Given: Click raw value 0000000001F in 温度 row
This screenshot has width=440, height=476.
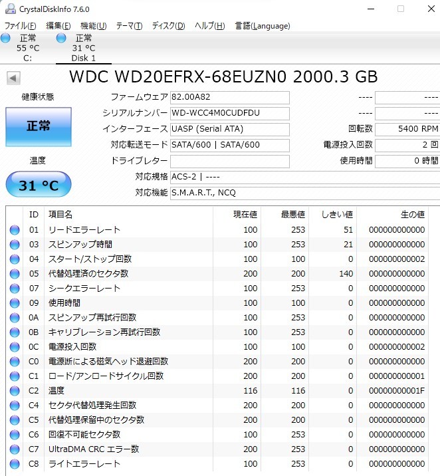Looking at the screenshot, I should [x=397, y=390].
